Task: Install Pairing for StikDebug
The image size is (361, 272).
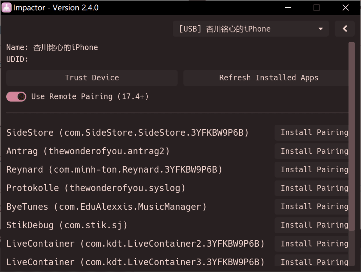Action: tap(312, 225)
